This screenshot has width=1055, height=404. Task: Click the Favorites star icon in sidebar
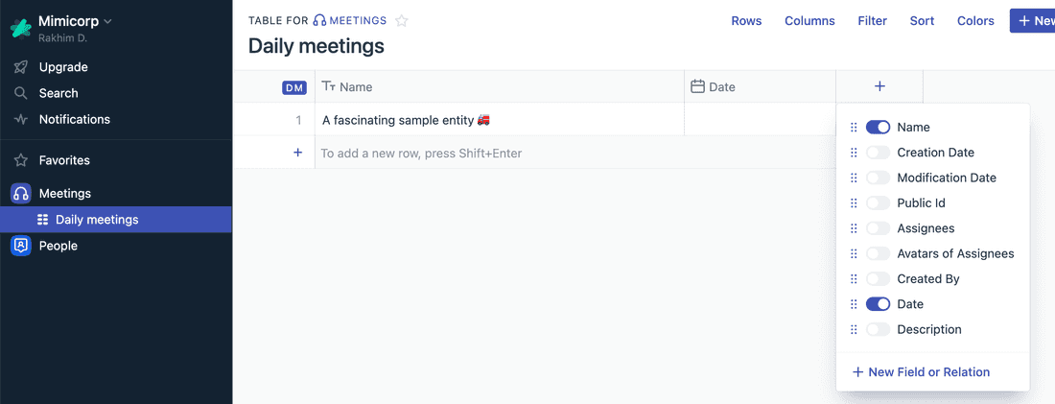(x=21, y=160)
